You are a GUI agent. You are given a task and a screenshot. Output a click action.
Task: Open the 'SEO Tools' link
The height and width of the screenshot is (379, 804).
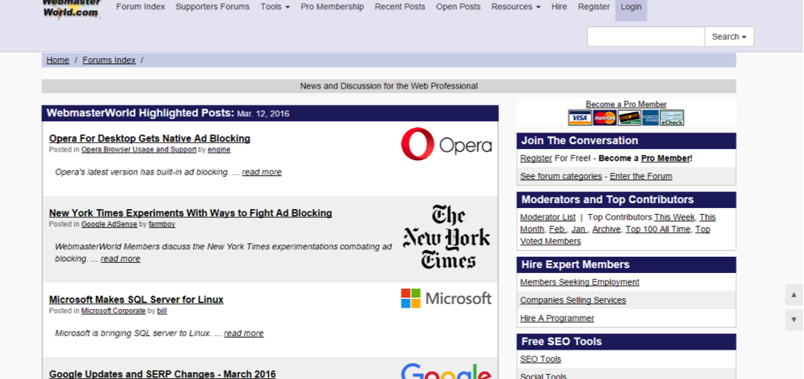[540, 359]
